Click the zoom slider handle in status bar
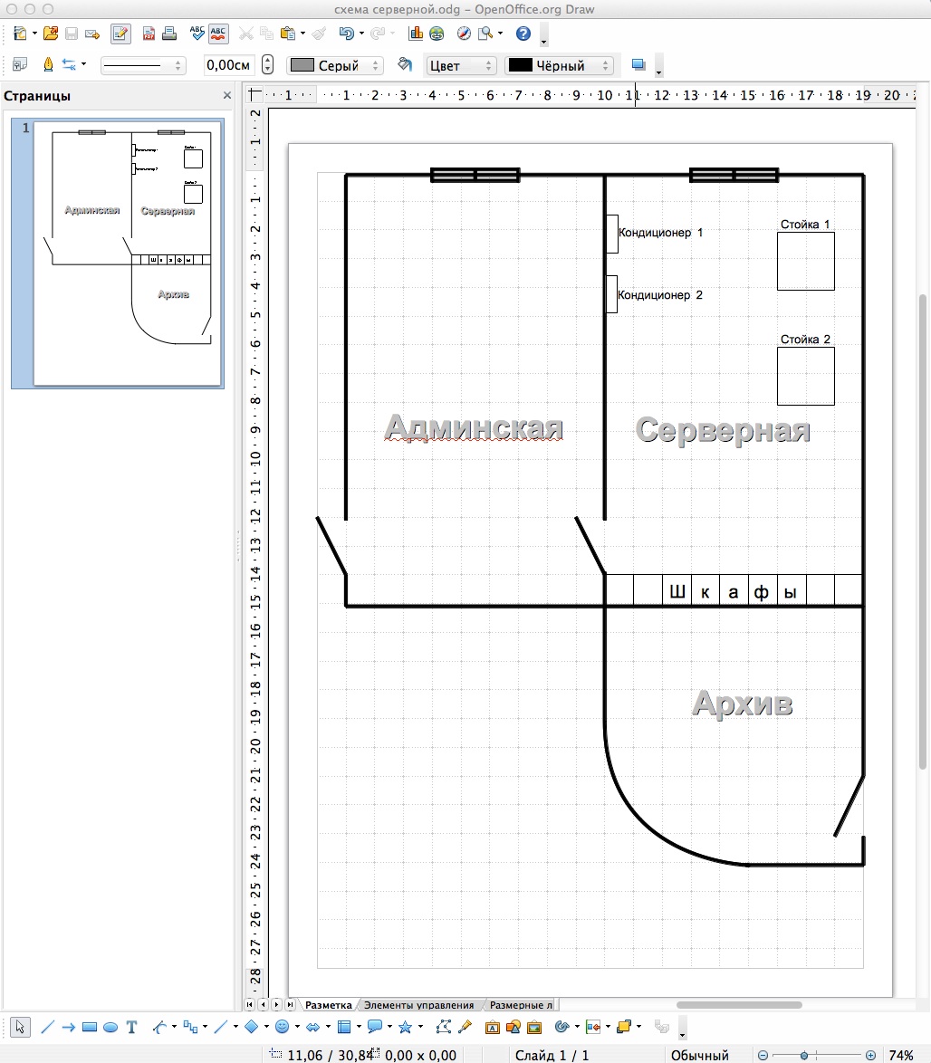The image size is (931, 1063). click(x=803, y=1055)
